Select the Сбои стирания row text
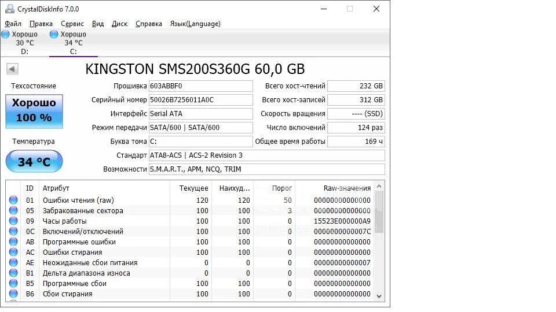The width and height of the screenshot is (556, 312). click(x=67, y=294)
